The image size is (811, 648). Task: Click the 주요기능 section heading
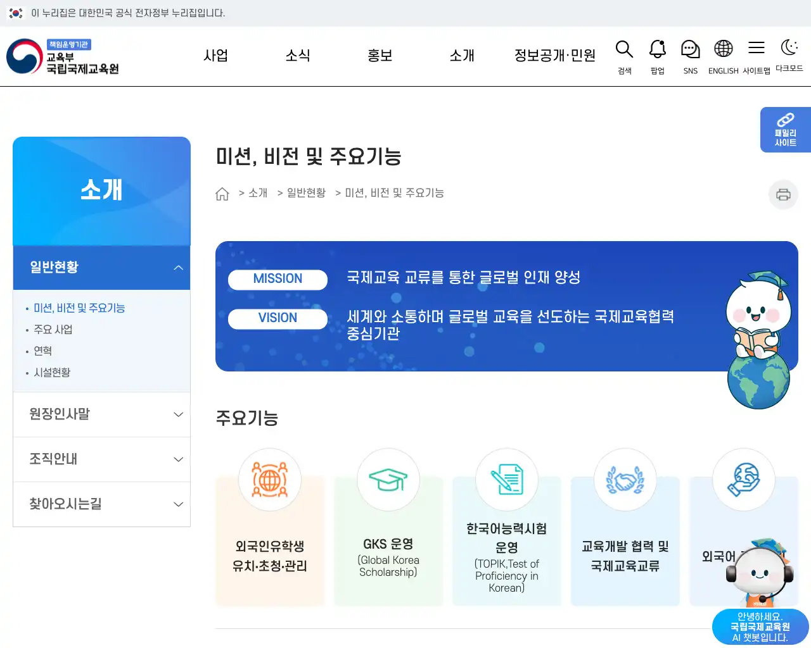click(x=247, y=418)
